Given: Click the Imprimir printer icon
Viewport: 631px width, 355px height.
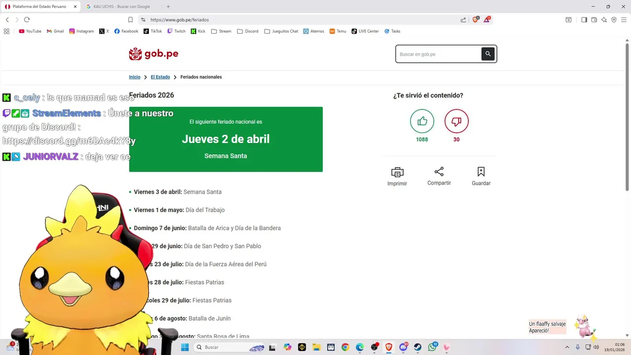Looking at the screenshot, I should pyautogui.click(x=397, y=172).
